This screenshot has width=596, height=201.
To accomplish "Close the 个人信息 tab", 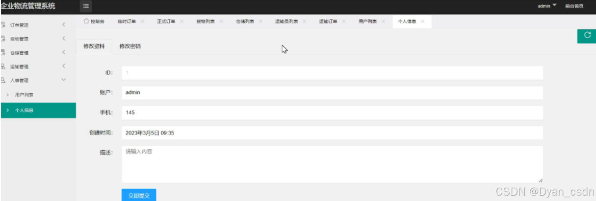I will (422, 22).
